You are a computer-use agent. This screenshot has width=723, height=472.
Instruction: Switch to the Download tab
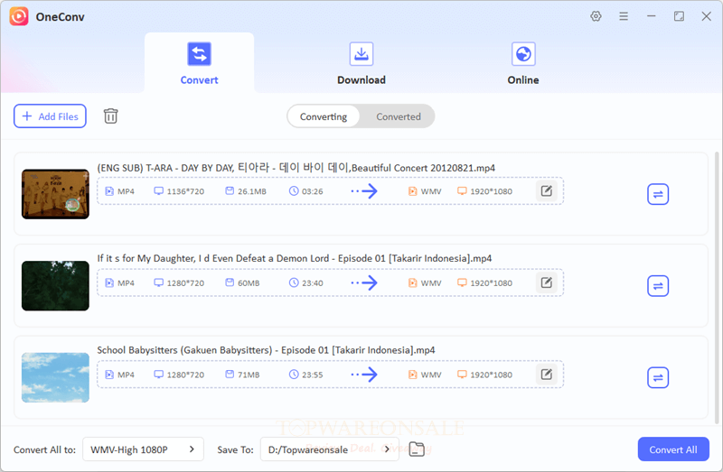[361, 63]
